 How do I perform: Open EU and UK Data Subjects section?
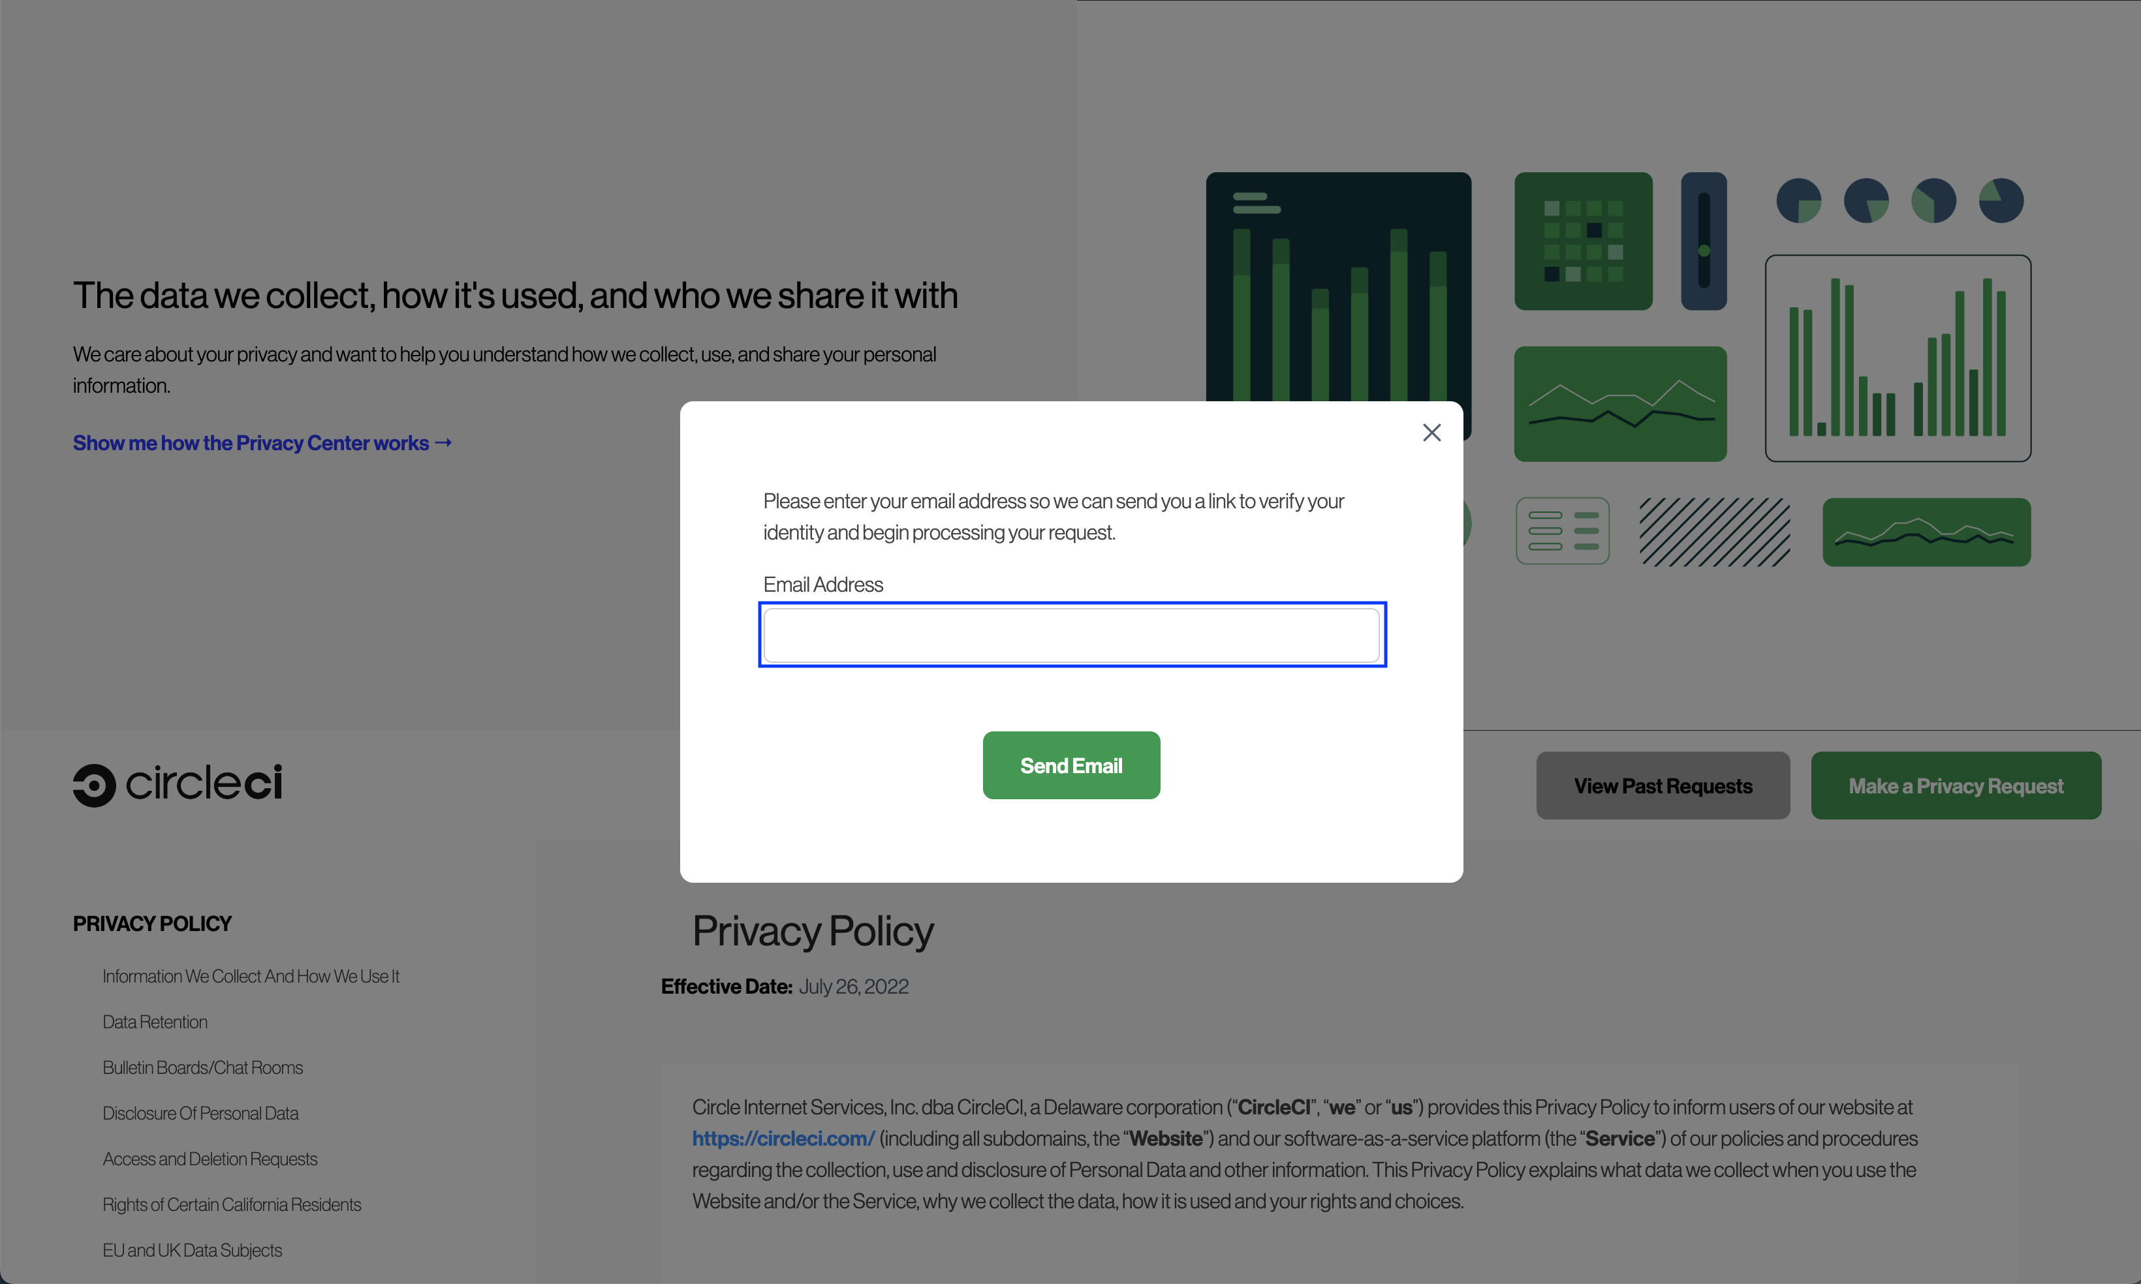[192, 1250]
